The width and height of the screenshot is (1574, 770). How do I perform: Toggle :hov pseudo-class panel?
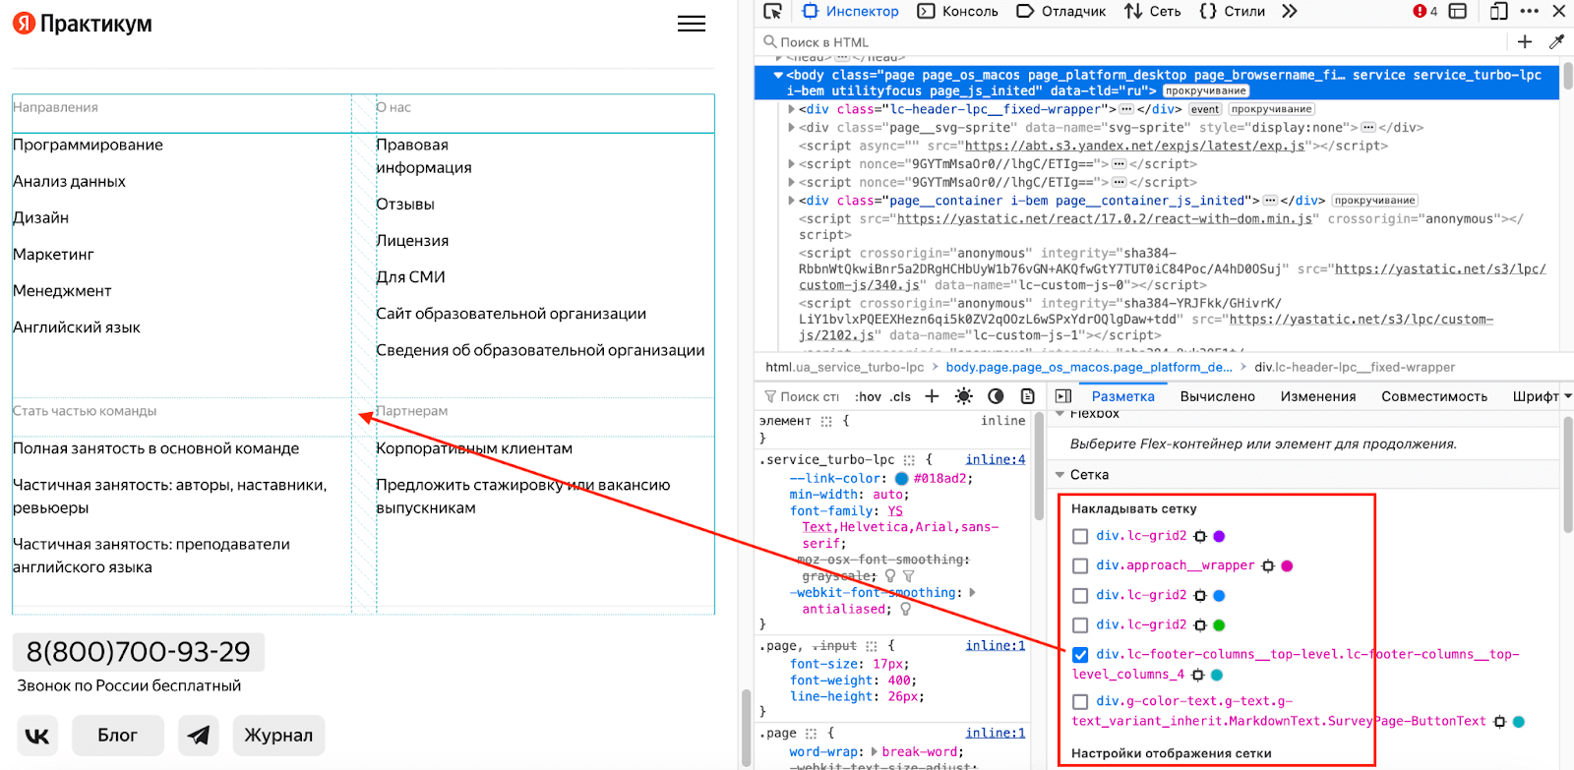pos(869,396)
